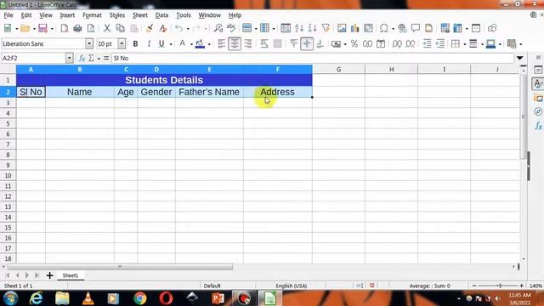Screen dimensions: 544x306
Task: Toggle Wrap Text
Action: [264, 43]
